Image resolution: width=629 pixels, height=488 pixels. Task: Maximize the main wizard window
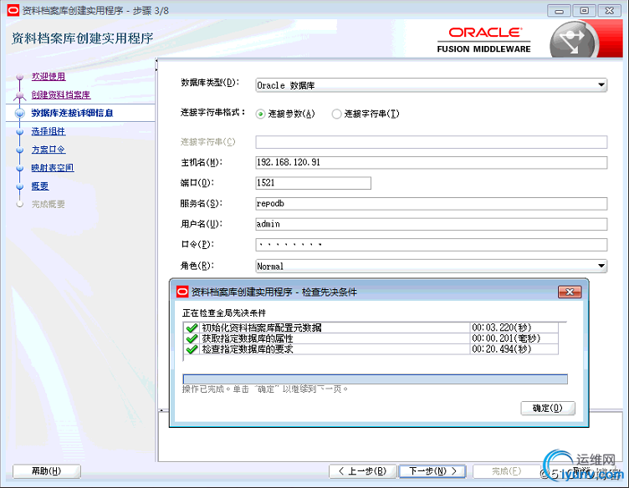click(585, 11)
